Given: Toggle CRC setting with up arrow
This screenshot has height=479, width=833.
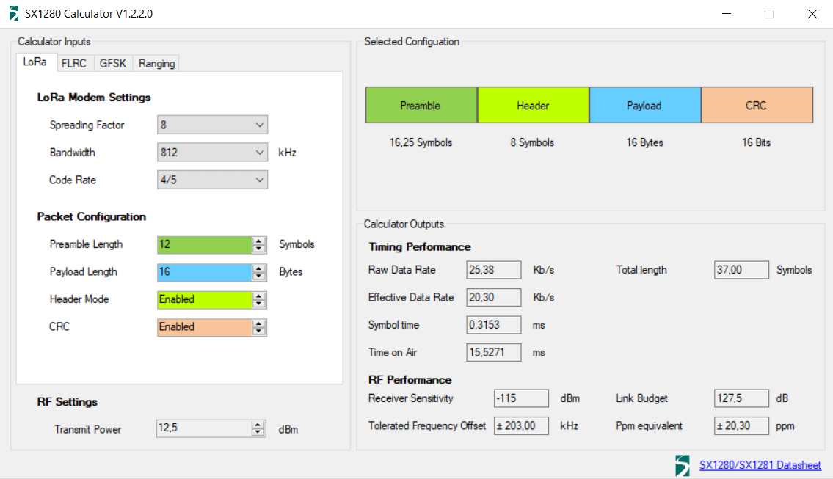Looking at the screenshot, I should [259, 323].
